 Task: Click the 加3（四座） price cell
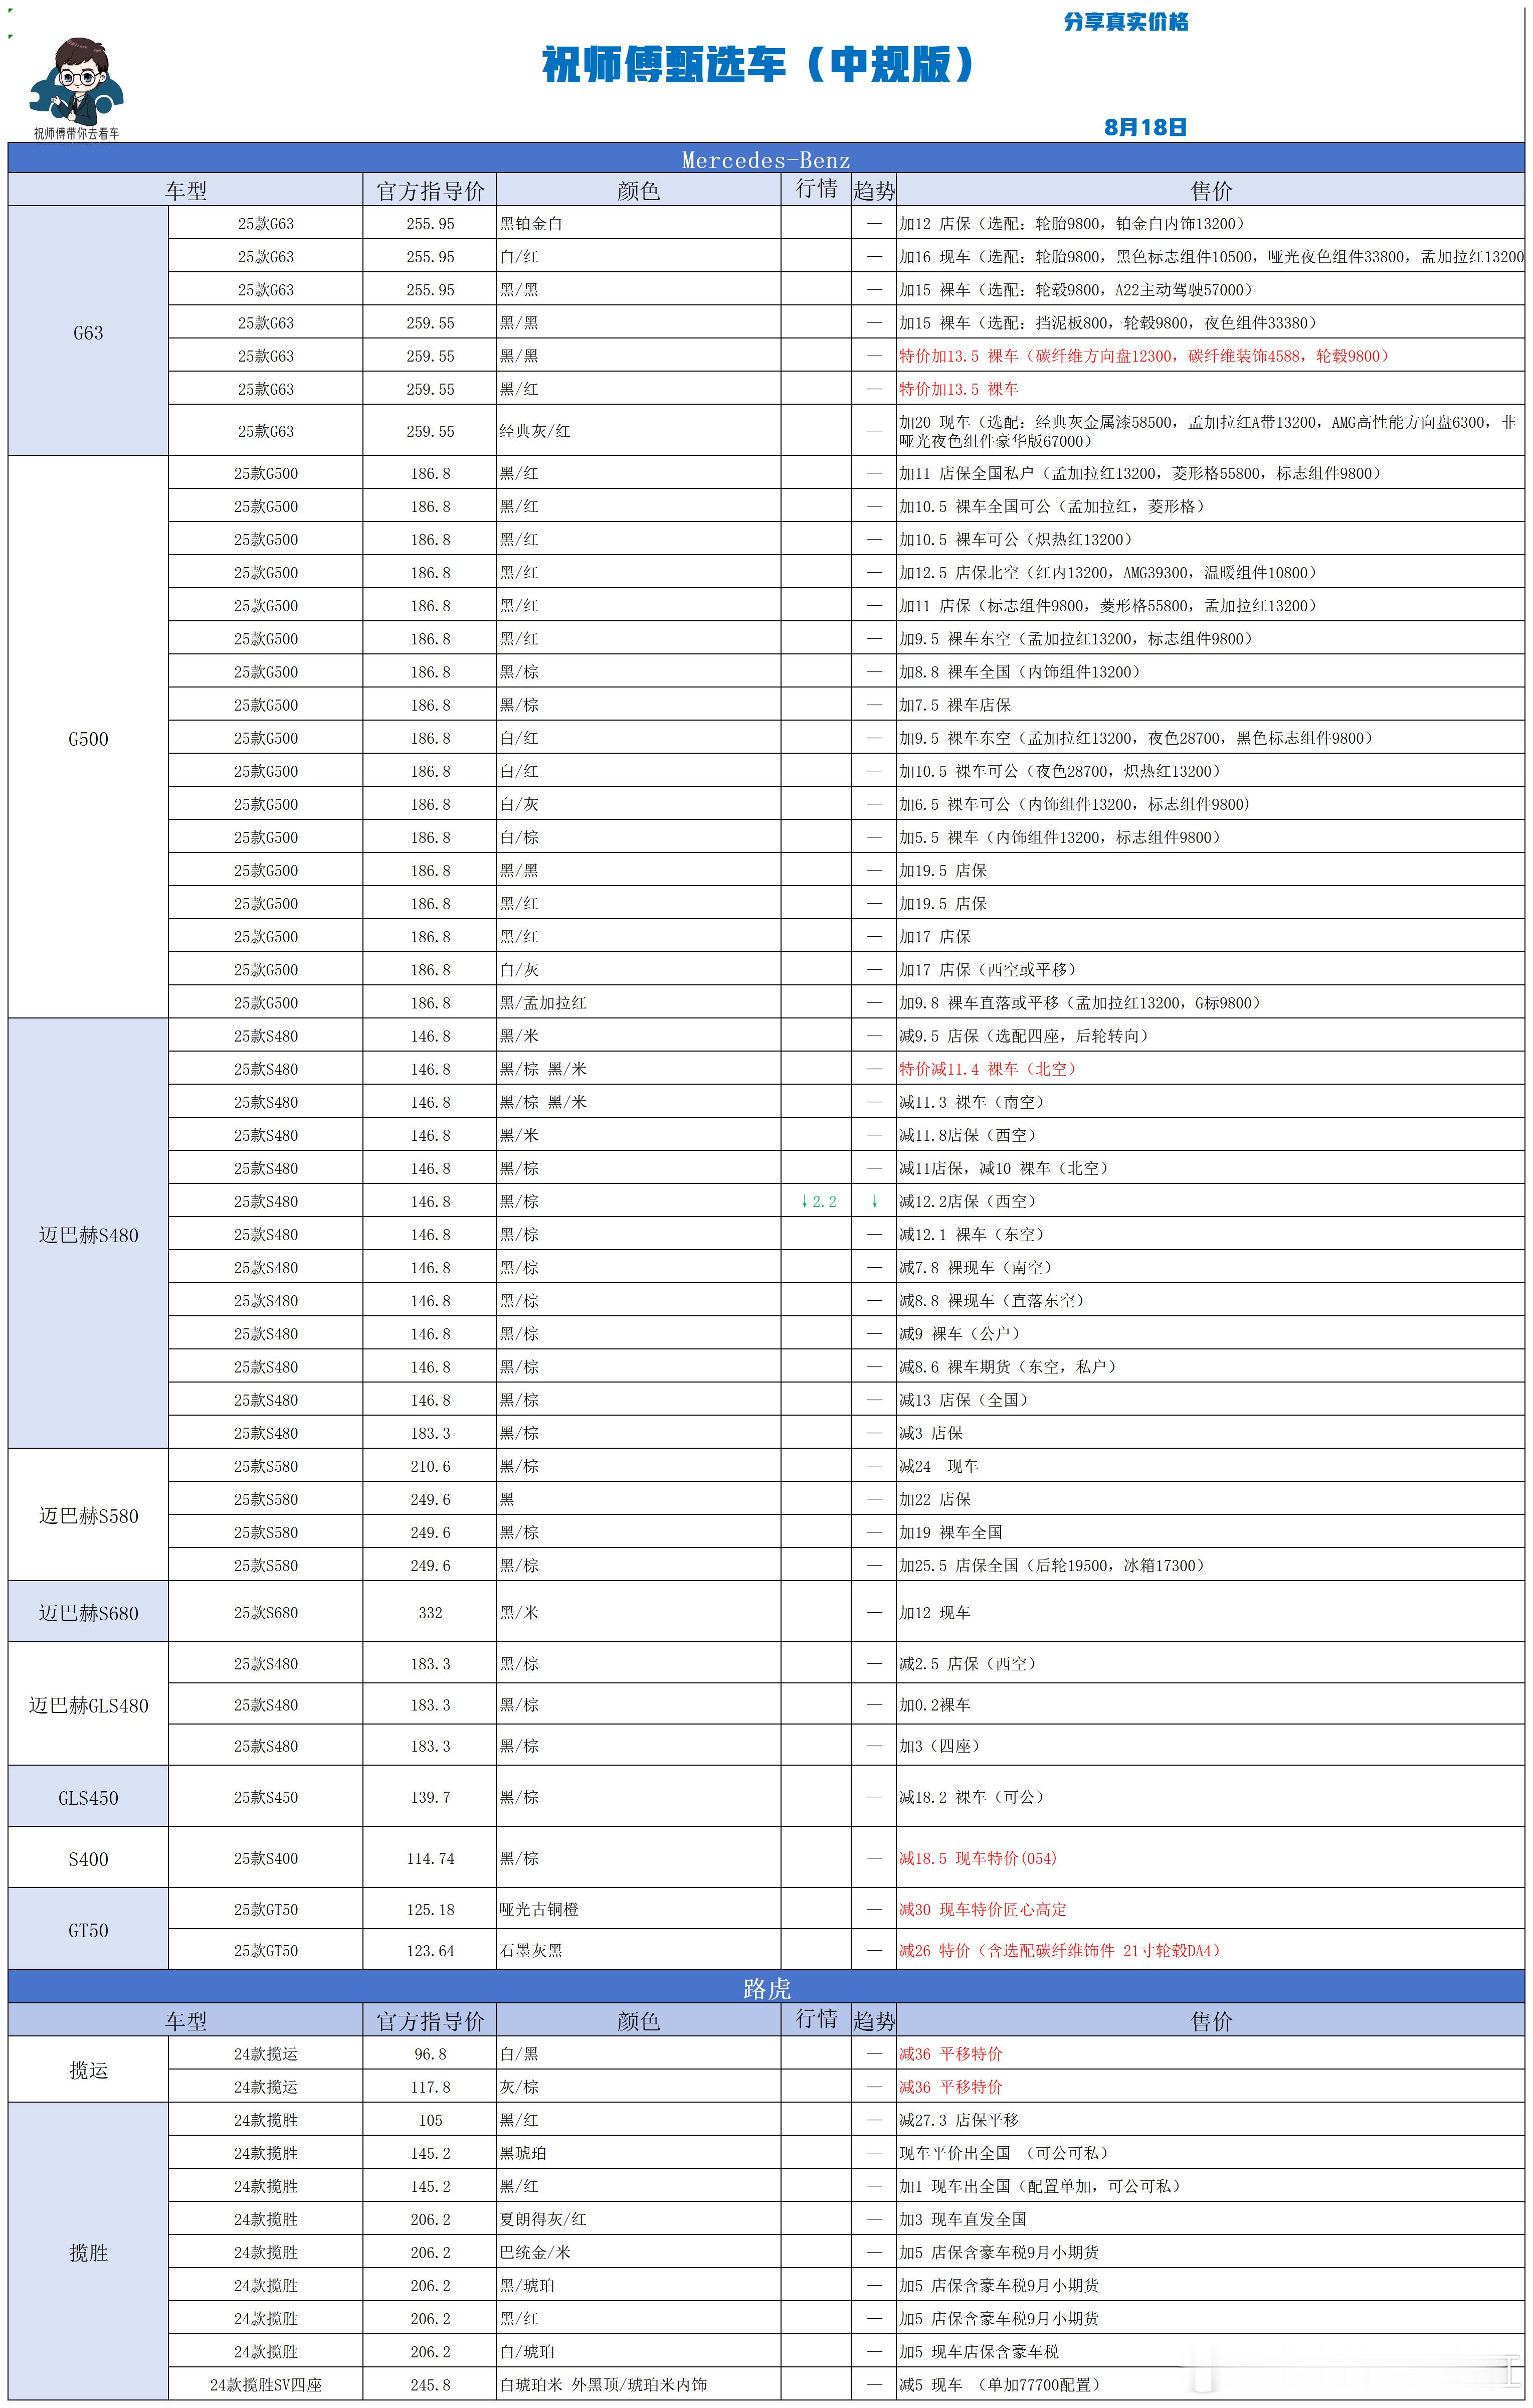pyautogui.click(x=1210, y=1745)
